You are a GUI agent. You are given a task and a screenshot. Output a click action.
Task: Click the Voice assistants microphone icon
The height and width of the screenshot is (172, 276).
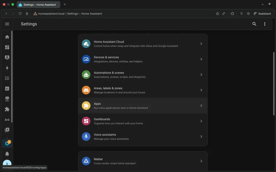click(x=86, y=136)
